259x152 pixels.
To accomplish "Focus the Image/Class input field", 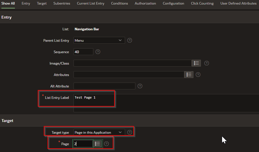I will click(x=133, y=63).
